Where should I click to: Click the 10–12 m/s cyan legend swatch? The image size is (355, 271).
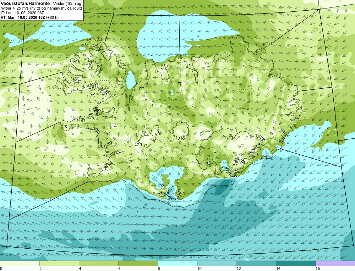click(x=217, y=263)
